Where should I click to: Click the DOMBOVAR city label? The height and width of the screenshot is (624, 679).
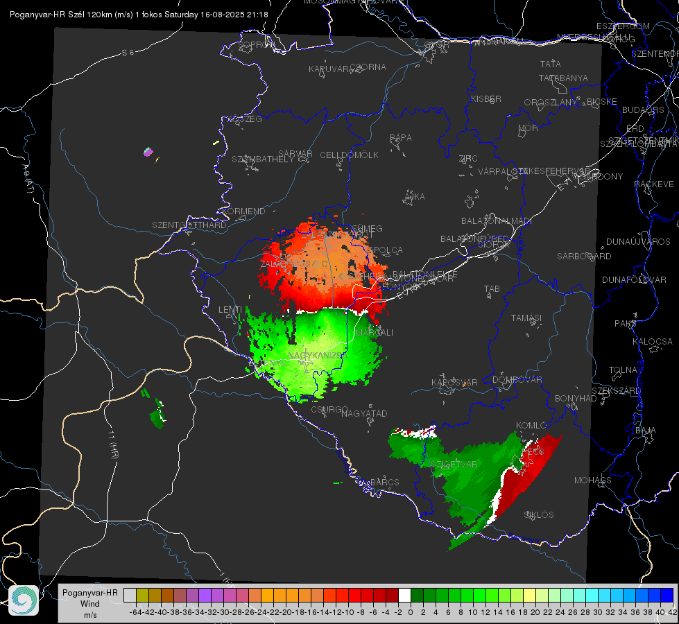point(517,380)
